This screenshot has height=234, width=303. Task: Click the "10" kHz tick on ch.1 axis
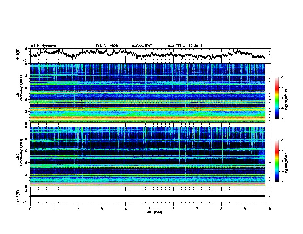[26, 64]
